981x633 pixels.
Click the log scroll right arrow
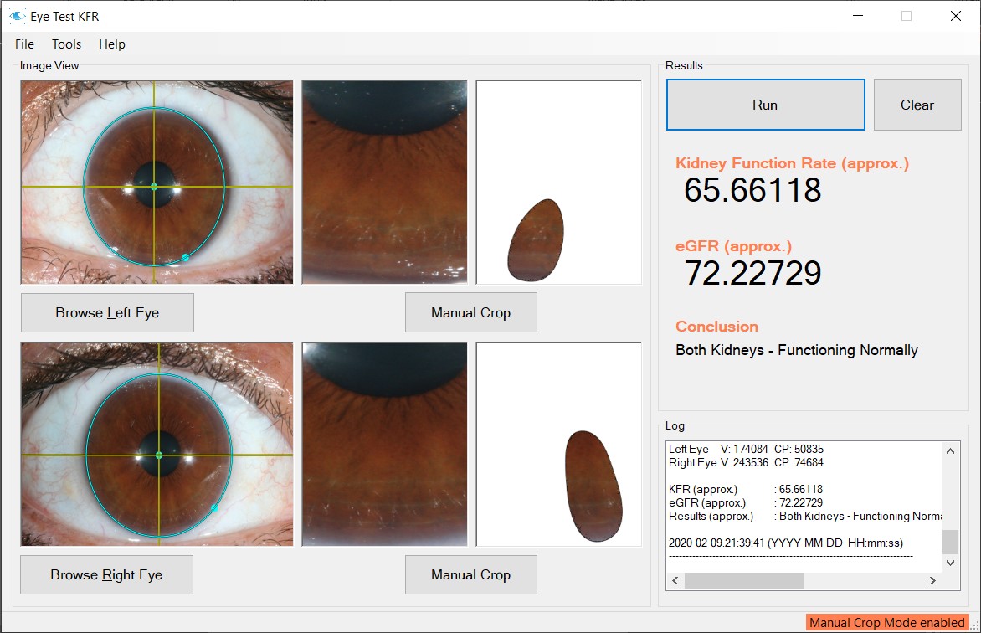coord(932,580)
